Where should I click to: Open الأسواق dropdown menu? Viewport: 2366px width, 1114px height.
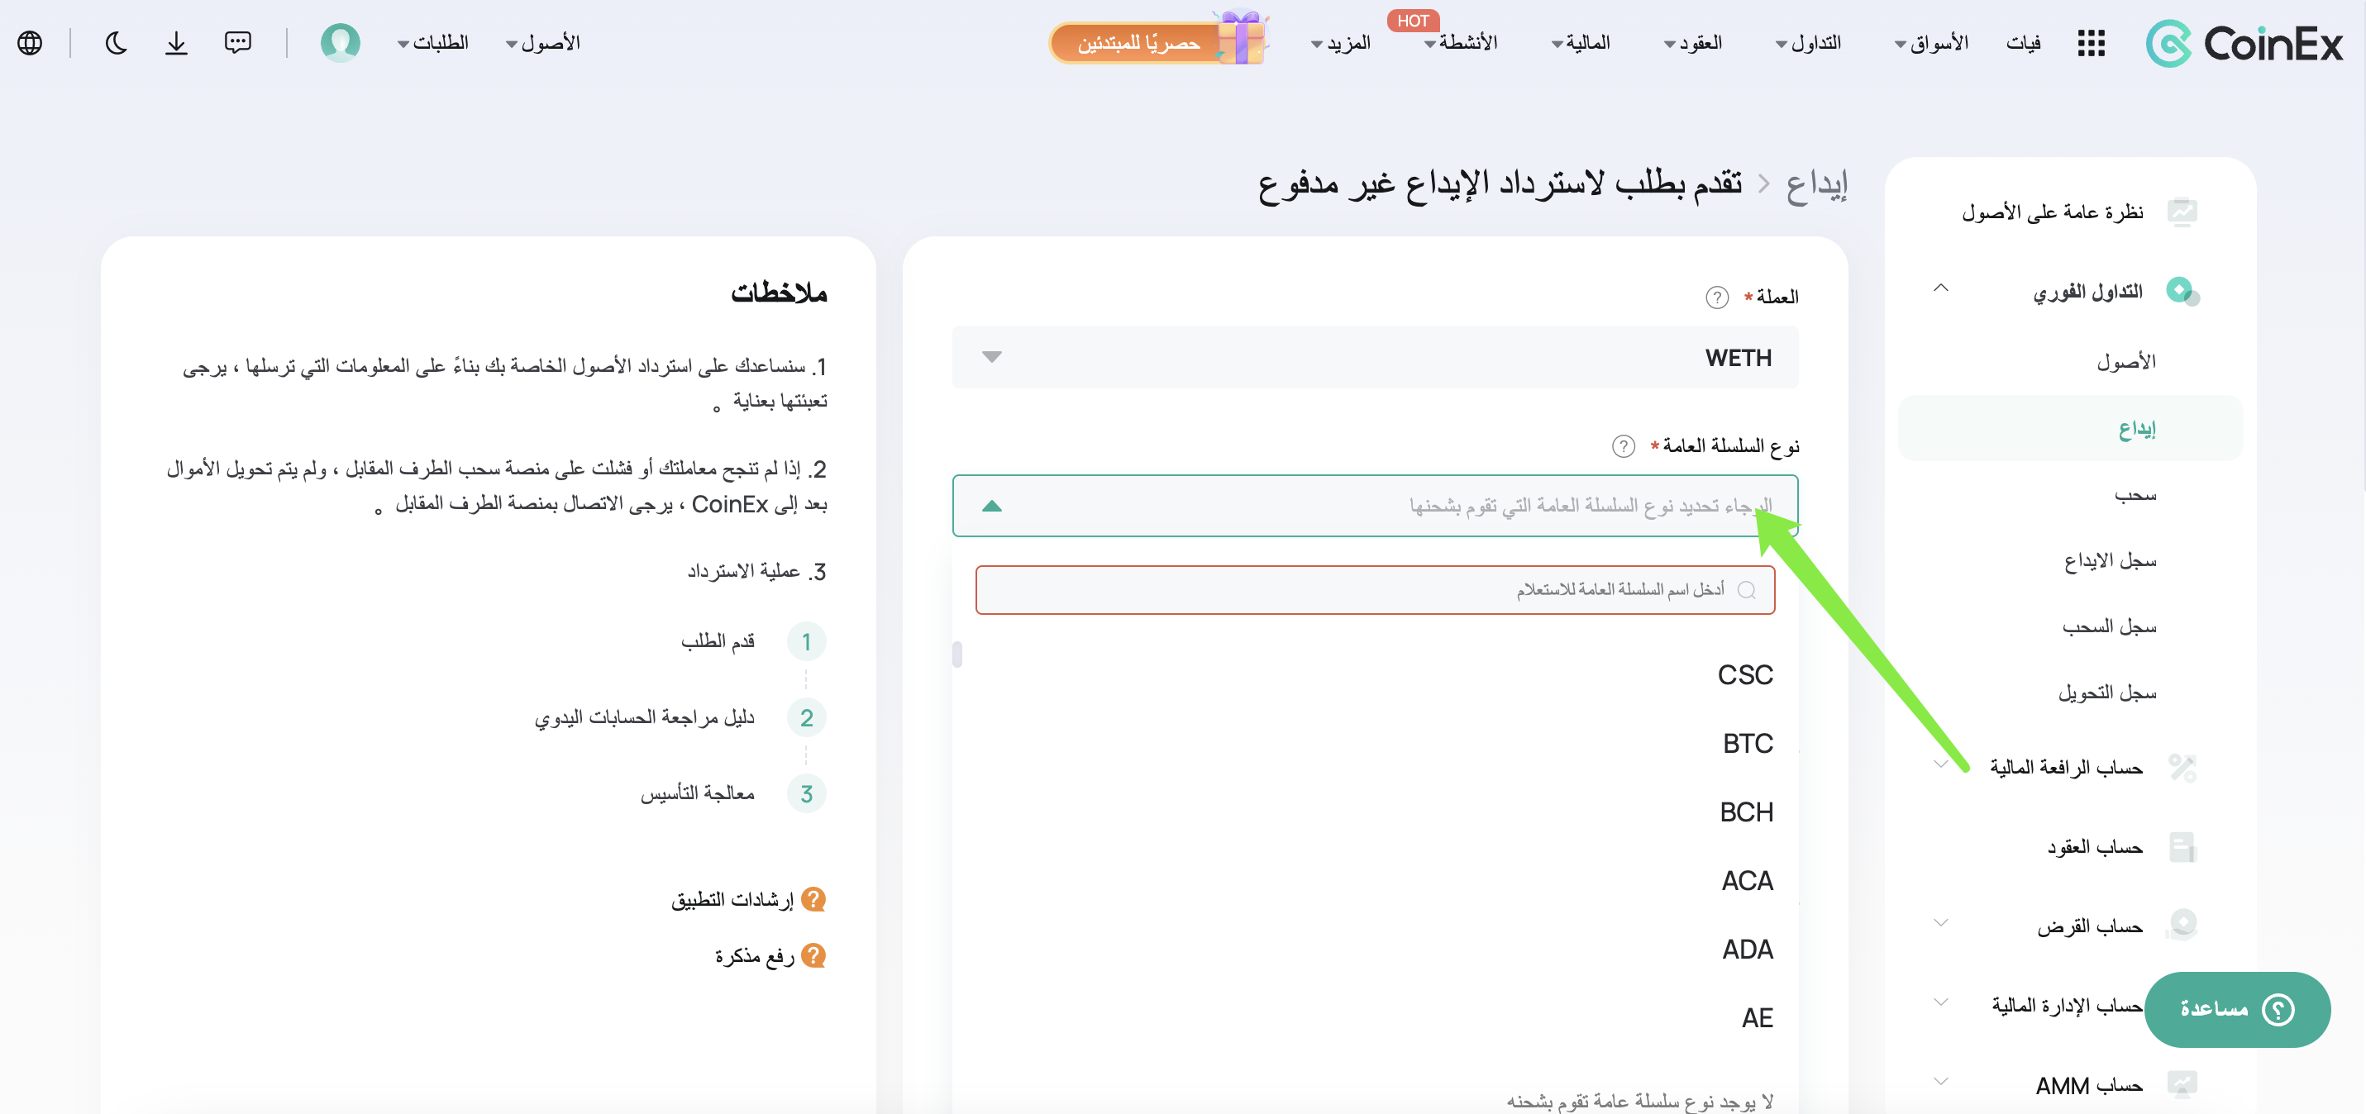pos(1930,43)
